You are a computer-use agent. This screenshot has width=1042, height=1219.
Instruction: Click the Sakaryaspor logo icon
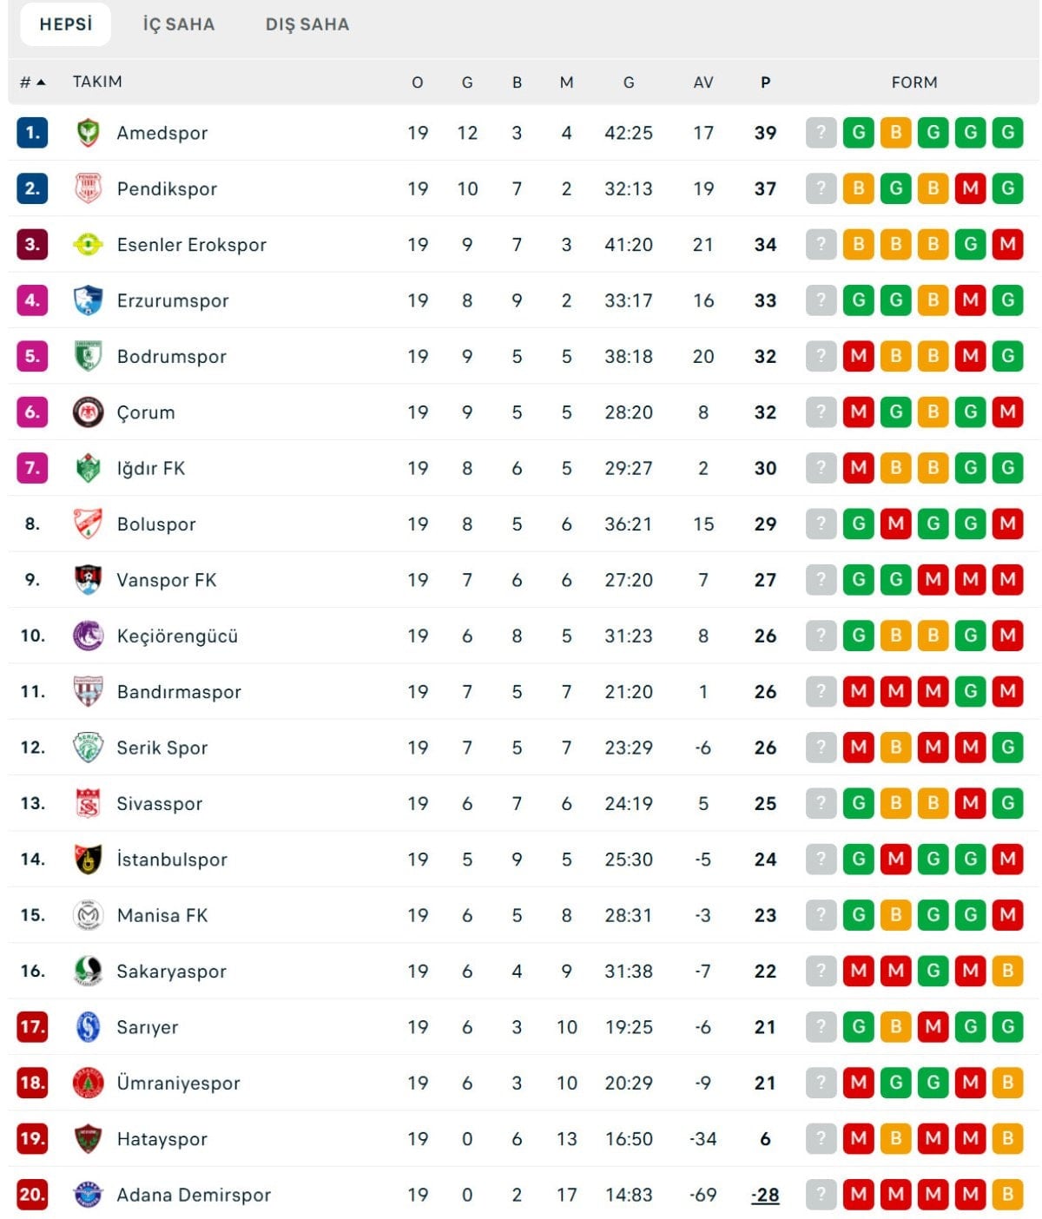[x=88, y=971]
